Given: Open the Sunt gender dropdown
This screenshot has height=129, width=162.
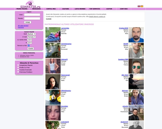Looking at the screenshot, I should click(x=31, y=34).
